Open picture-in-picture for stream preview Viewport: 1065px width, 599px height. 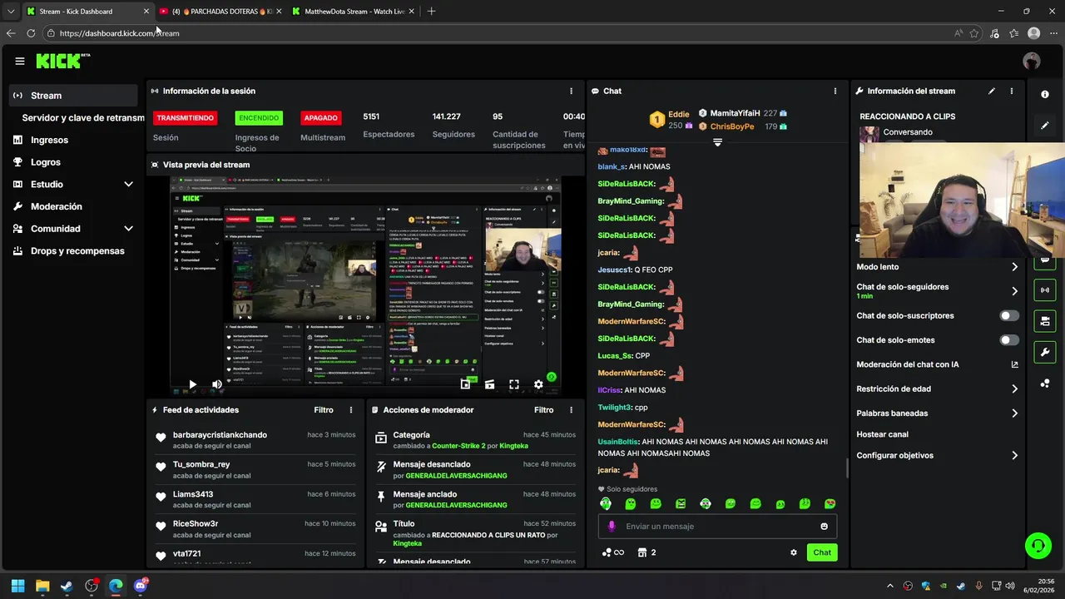465,384
